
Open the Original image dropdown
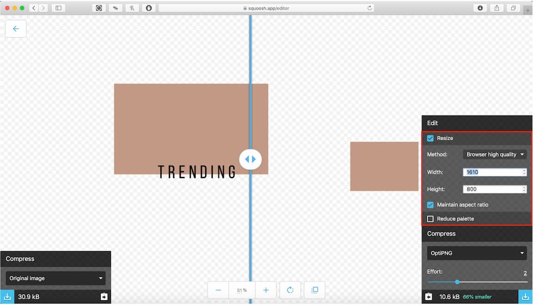(x=55, y=278)
